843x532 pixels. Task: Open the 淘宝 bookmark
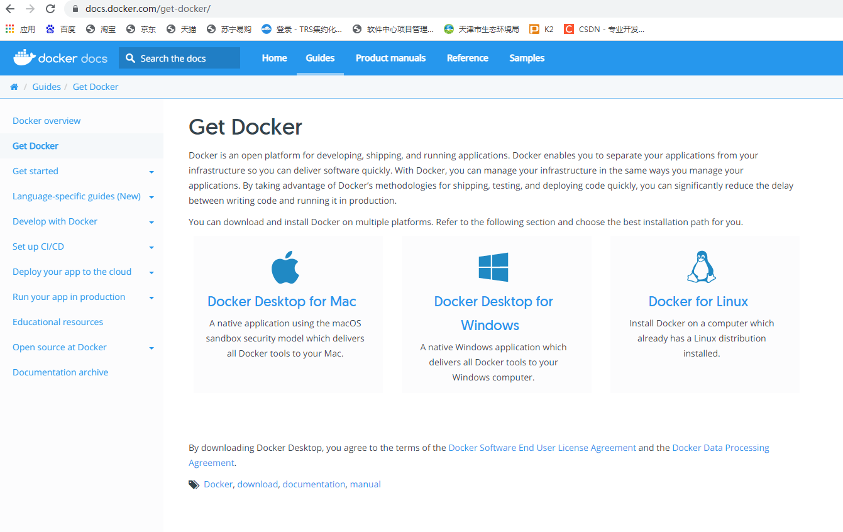point(101,29)
